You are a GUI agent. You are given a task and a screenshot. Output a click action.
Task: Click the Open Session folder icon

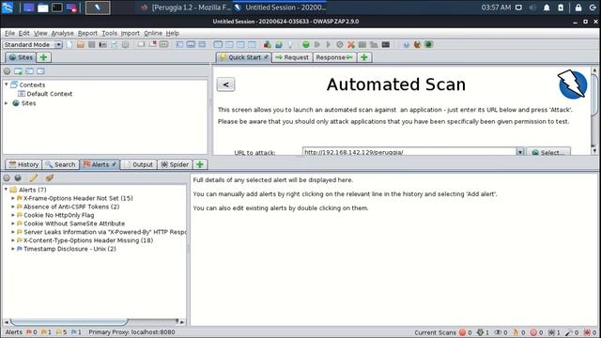click(81, 44)
